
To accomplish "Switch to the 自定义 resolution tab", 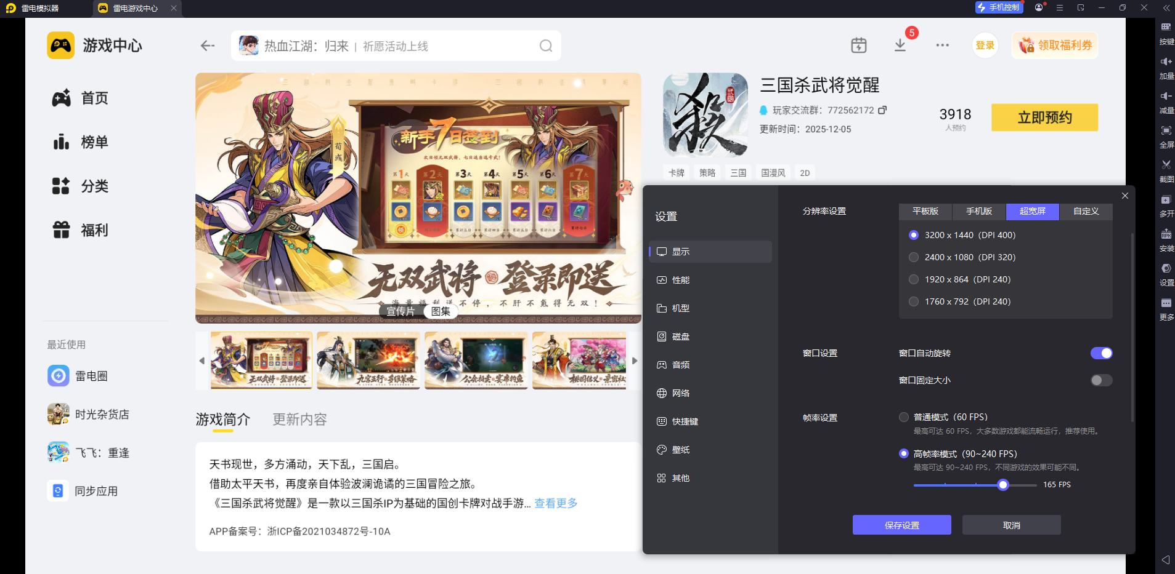I will (1086, 212).
